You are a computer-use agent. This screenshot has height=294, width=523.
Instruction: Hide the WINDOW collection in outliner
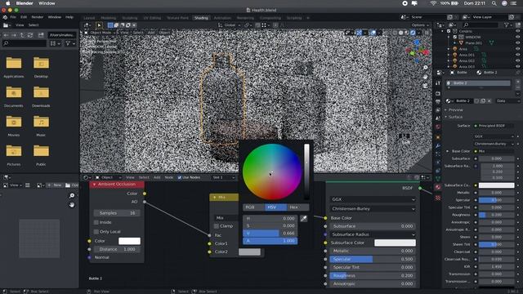(x=517, y=37)
